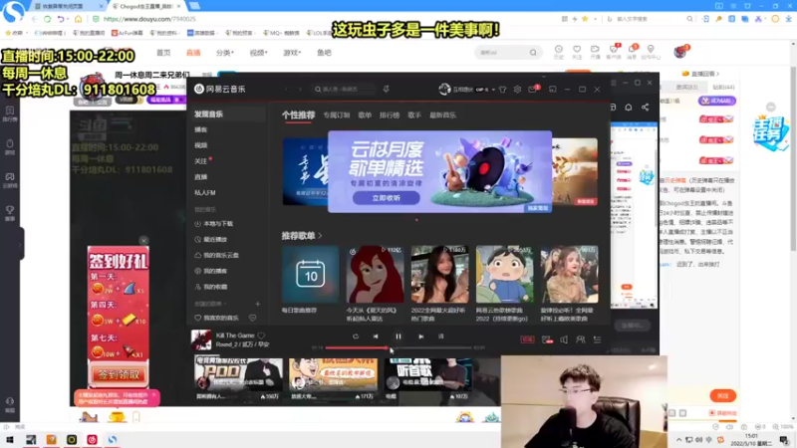Viewport: 797px width, 448px height.
Task: Switch to mini player mode icon
Action: click(x=553, y=89)
